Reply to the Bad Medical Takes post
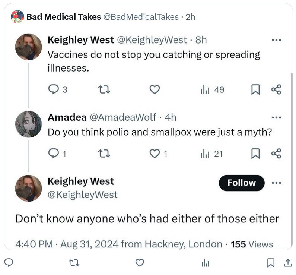296x275 pixels. point(9,263)
